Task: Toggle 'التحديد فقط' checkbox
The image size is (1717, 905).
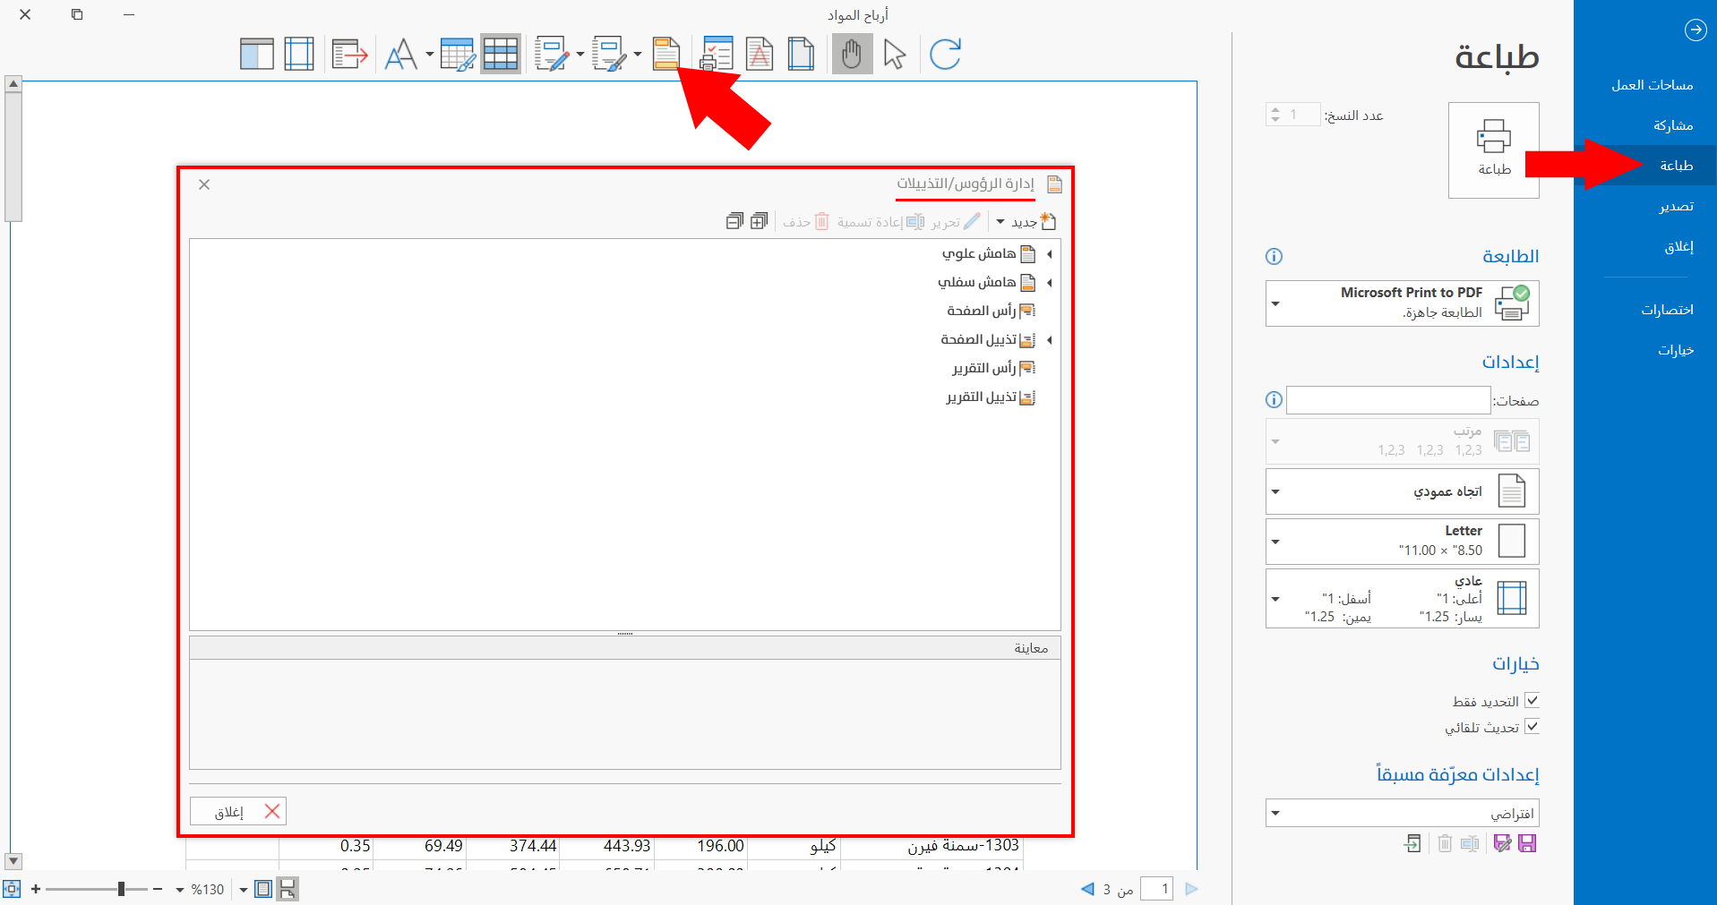Action: [x=1532, y=701]
